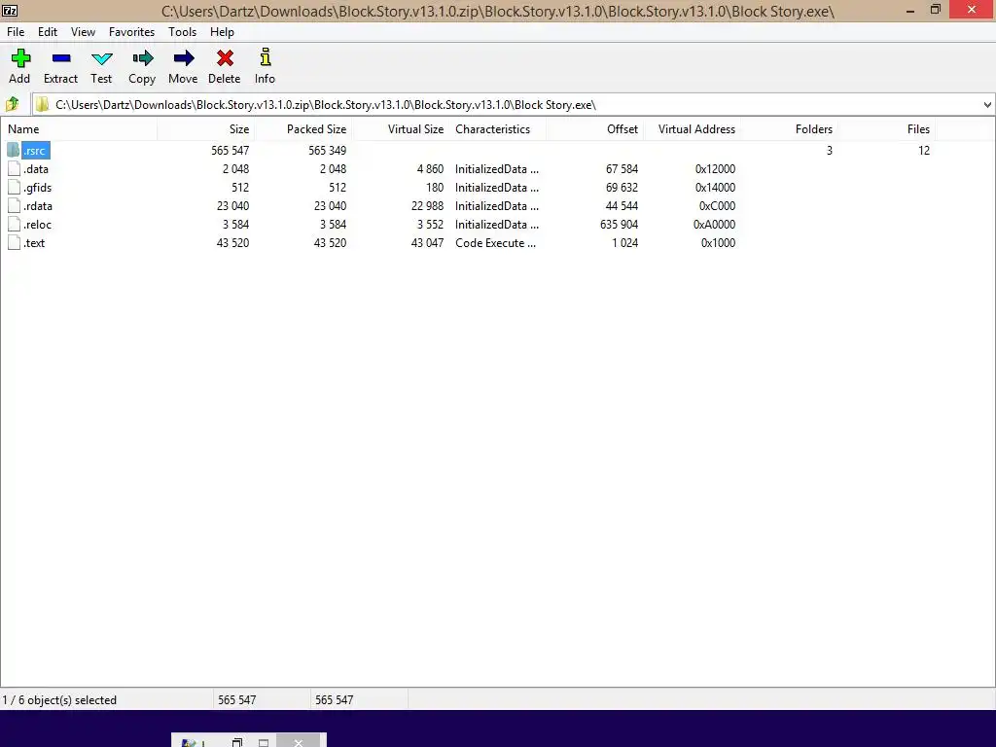
Task: Click the '1 / 6 object(s) selected' status text
Action: point(59,700)
